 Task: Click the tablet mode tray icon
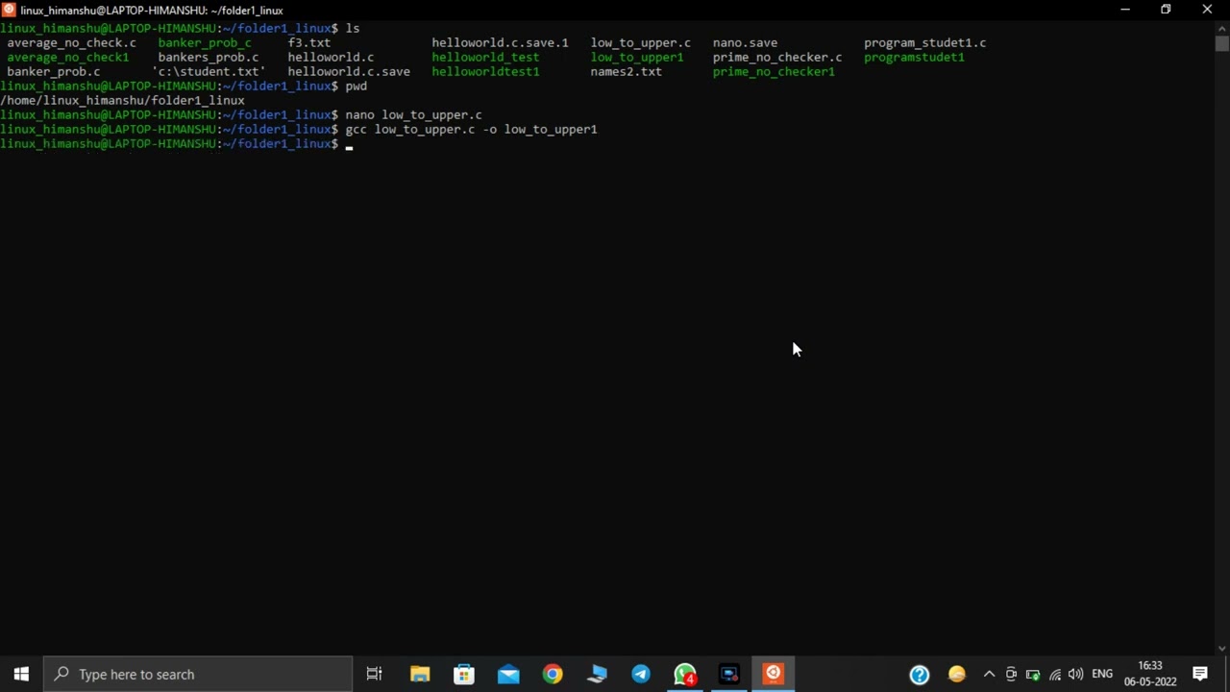click(x=1011, y=675)
